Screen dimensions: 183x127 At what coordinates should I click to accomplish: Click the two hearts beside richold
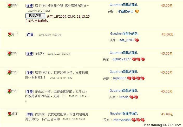point(134,97)
